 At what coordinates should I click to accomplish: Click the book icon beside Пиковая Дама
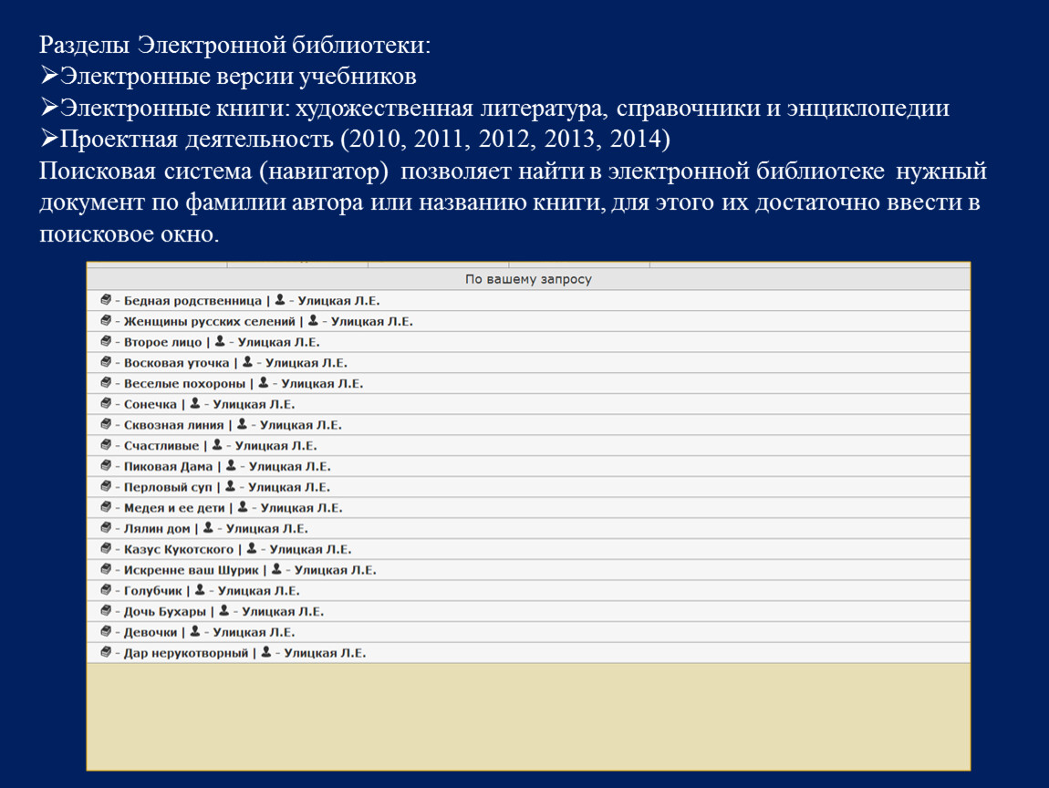(x=106, y=466)
